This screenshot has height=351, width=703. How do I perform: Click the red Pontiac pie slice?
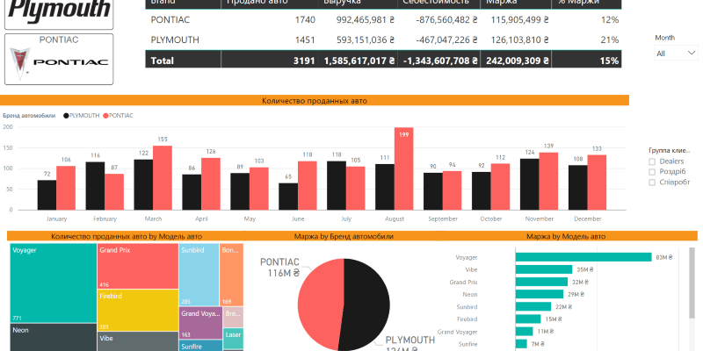coord(319,304)
